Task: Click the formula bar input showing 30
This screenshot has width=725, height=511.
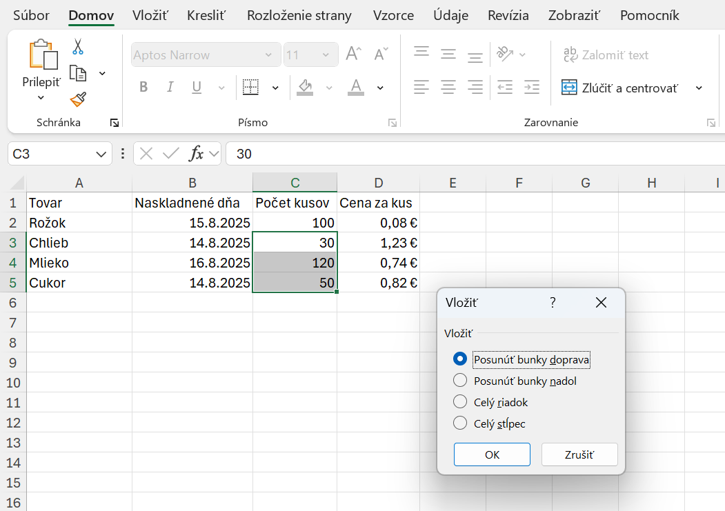Action: [476, 154]
